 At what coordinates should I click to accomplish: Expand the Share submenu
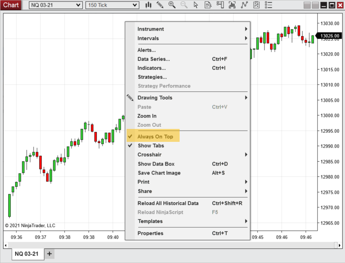187,191
